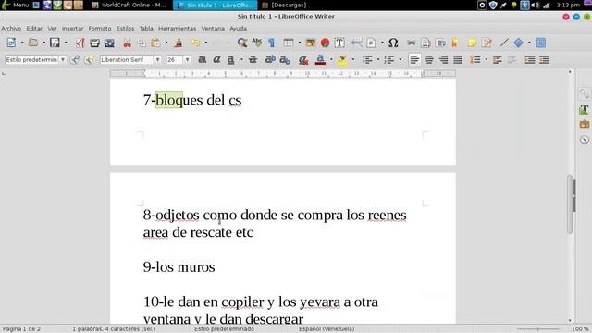Screen dimensions: 592x333
Task: Insert a table with the table icon
Action: click(x=289, y=43)
